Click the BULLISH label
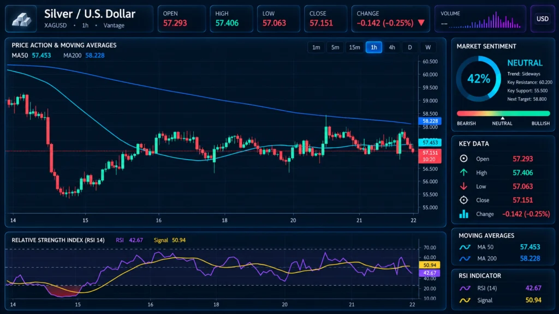The height and width of the screenshot is (314, 559). pyautogui.click(x=540, y=124)
